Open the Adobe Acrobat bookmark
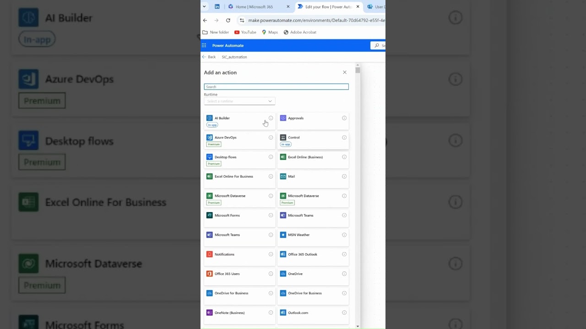Image resolution: width=586 pixels, height=329 pixels. tap(300, 32)
